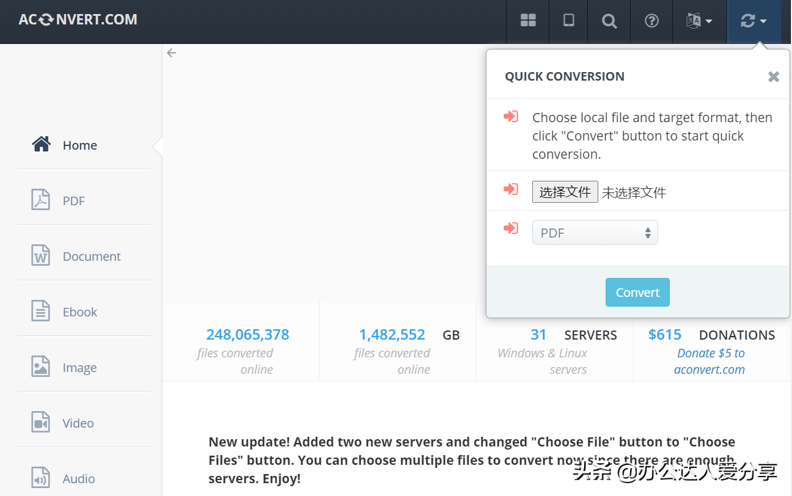Click the ACONVERT.COM logo
Image resolution: width=792 pixels, height=496 pixels.
click(x=78, y=20)
